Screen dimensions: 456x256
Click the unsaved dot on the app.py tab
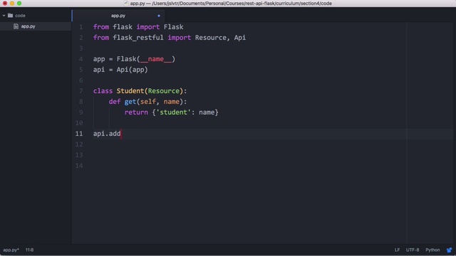pyautogui.click(x=159, y=16)
